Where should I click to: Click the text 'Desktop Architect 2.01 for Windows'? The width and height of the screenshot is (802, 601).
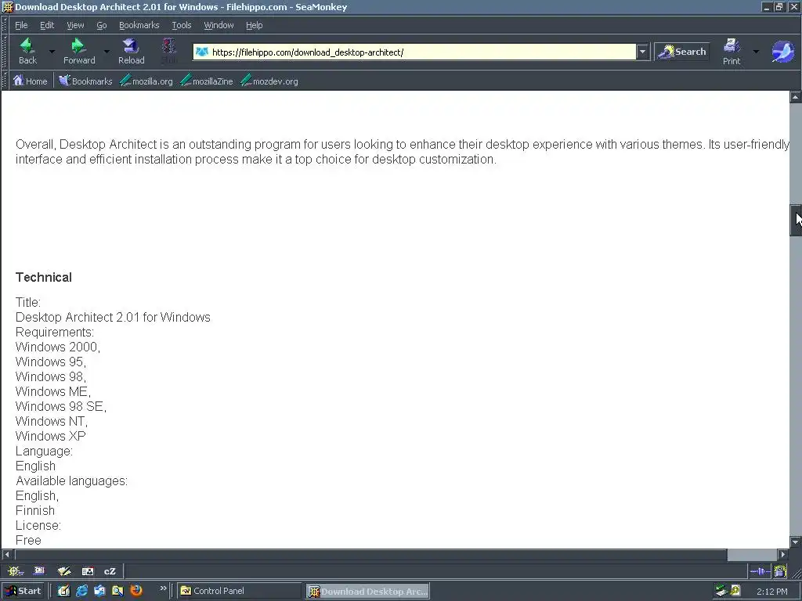113,318
